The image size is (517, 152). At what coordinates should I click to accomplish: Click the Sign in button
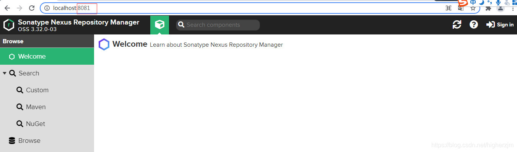500,25
